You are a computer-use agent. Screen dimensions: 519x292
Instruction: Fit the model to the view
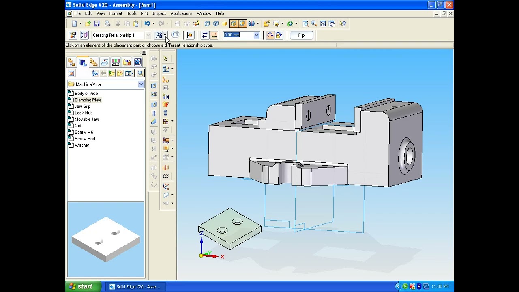[323, 24]
